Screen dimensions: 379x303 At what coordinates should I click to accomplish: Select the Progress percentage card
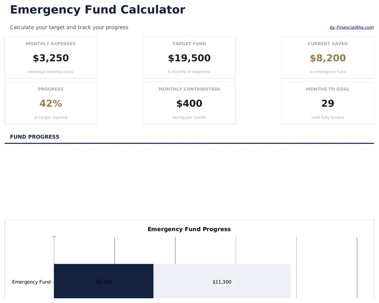[x=51, y=102]
